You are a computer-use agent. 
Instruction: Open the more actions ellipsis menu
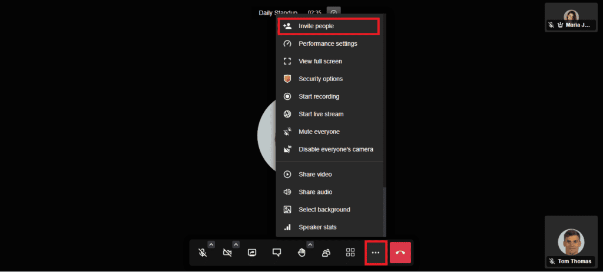pyautogui.click(x=375, y=253)
